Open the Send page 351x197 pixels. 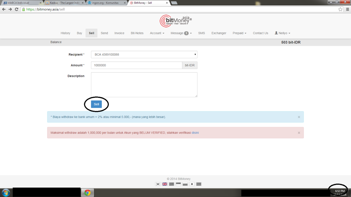click(104, 33)
